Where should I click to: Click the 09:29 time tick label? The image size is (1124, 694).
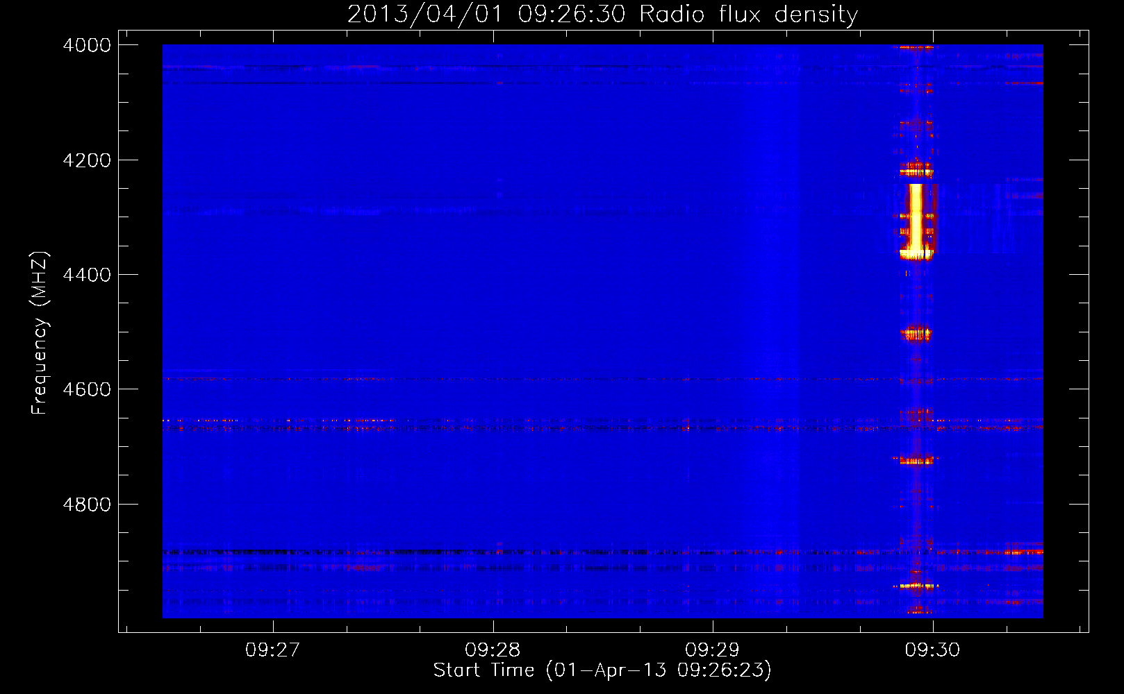point(713,650)
